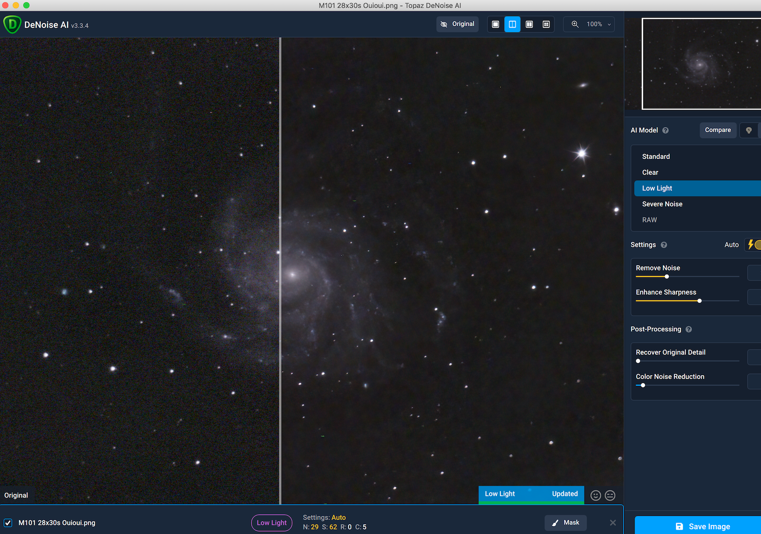Click the Low Light model badge in file row
The image size is (761, 534).
tap(272, 523)
